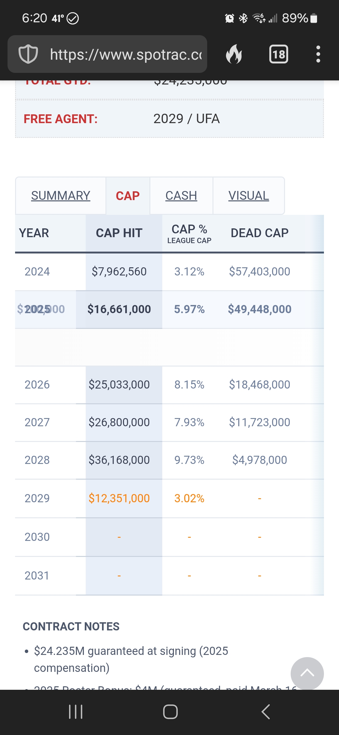The height and width of the screenshot is (735, 339).
Task: Tap the scroll-to-top arrow button
Action: [x=307, y=673]
